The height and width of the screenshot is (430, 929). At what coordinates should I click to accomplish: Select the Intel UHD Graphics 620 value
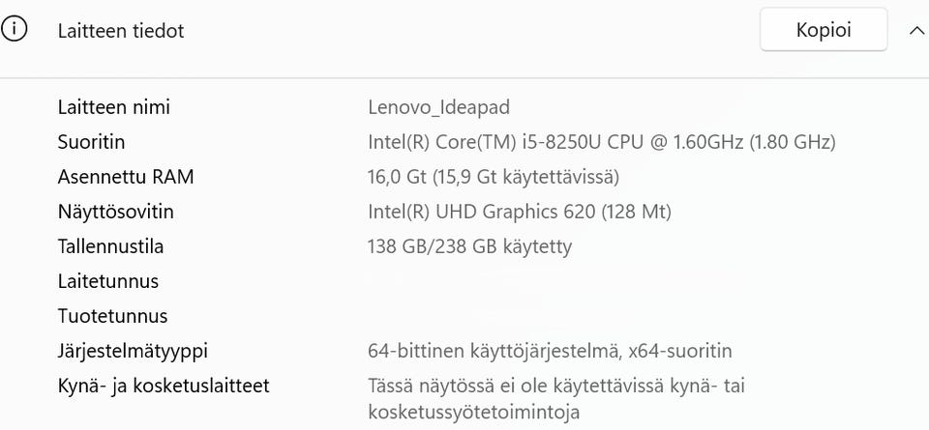click(519, 212)
